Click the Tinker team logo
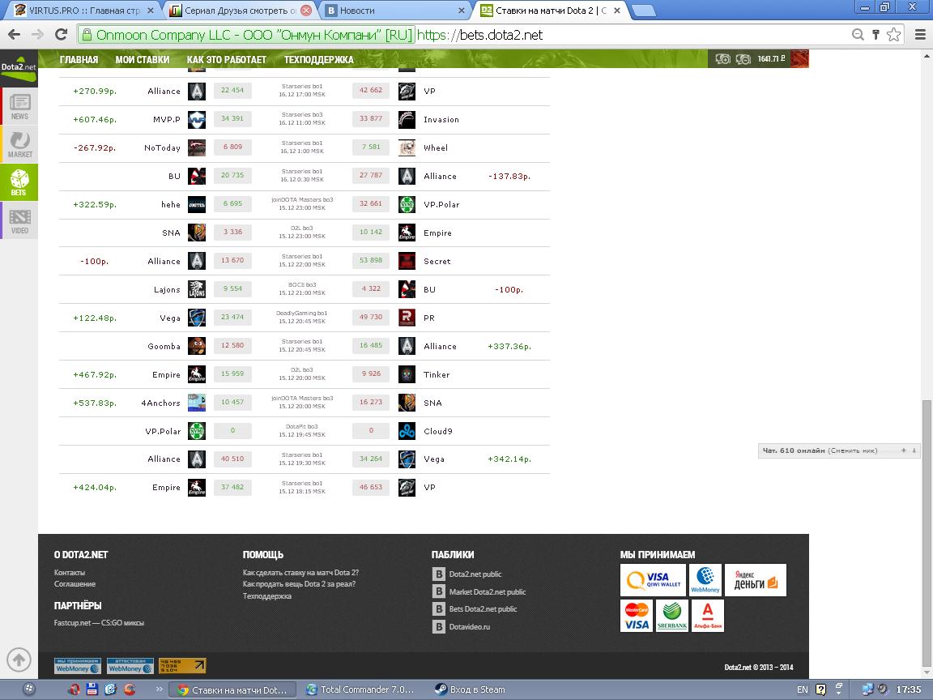The width and height of the screenshot is (933, 700). pyautogui.click(x=407, y=374)
